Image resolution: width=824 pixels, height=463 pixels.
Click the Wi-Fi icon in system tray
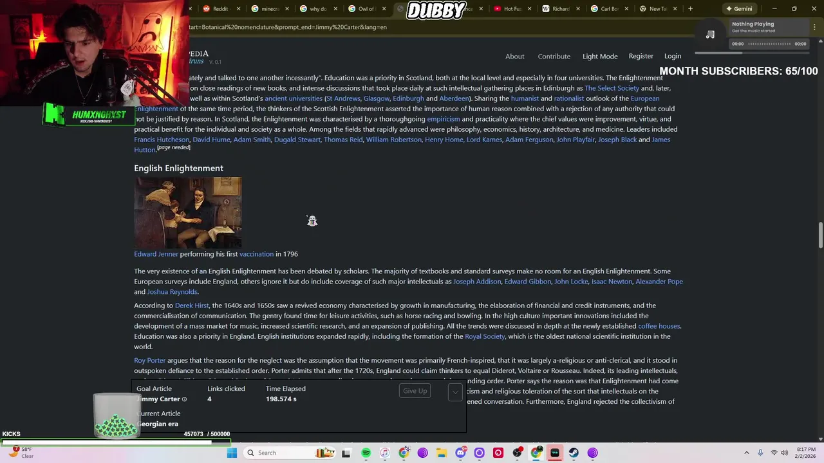pyautogui.click(x=774, y=453)
